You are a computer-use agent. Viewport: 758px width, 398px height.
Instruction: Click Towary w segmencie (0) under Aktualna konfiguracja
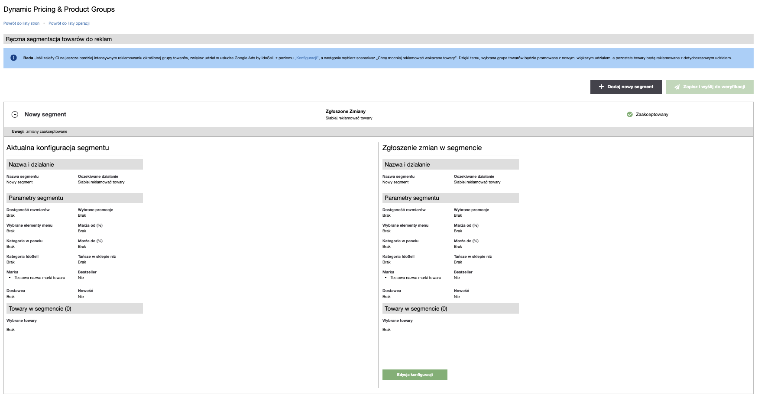pyautogui.click(x=40, y=309)
